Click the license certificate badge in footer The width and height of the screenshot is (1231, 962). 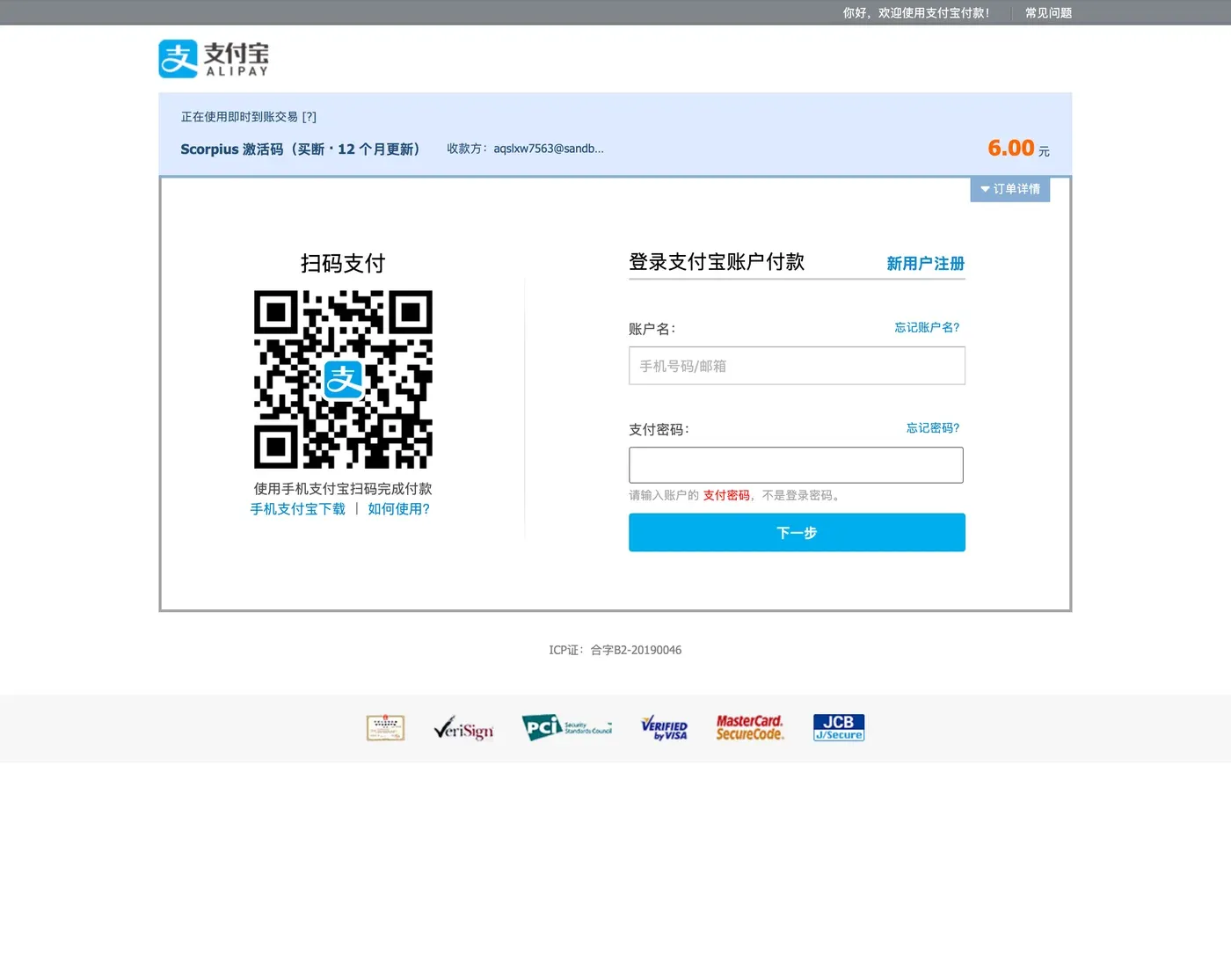(x=385, y=728)
